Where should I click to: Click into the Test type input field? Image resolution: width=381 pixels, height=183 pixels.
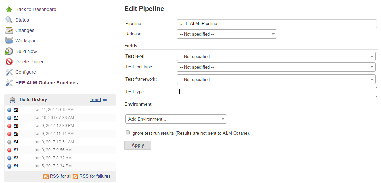[x=277, y=92]
